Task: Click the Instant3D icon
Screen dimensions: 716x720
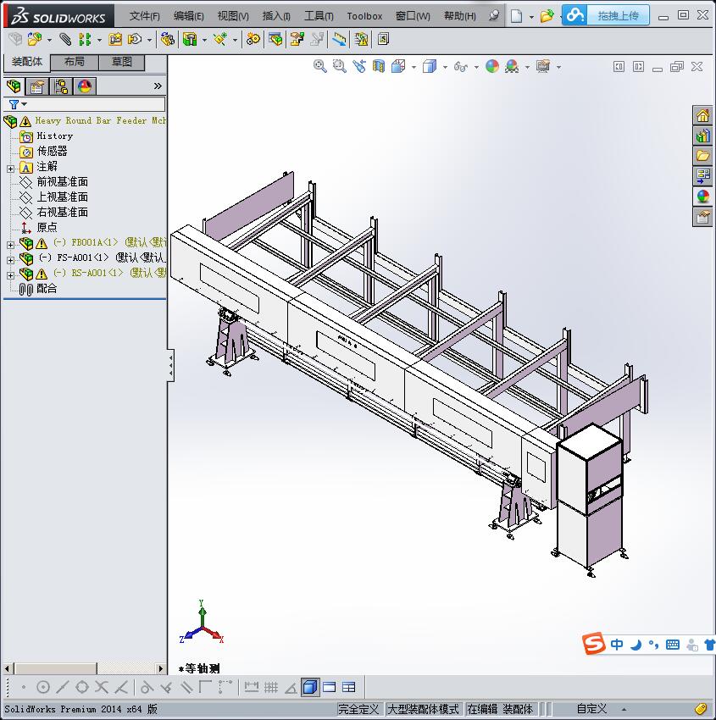Action: point(383,39)
